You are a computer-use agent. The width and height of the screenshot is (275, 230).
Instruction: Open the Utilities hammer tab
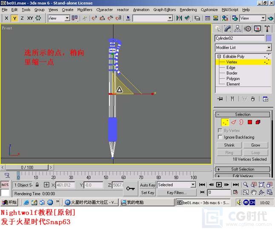(x=267, y=29)
